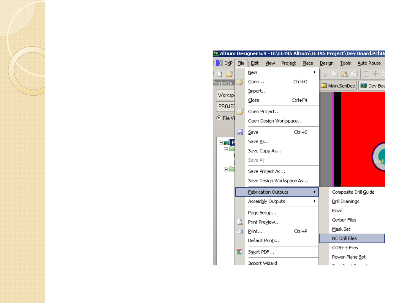Choose Open... from the File menu
Image resolution: width=405 pixels, height=303 pixels.
click(277, 82)
